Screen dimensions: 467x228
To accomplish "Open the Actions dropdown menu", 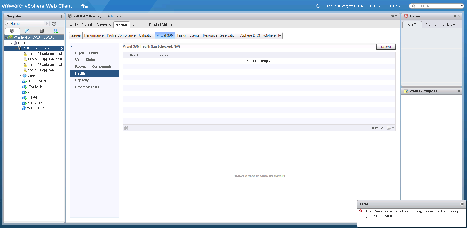I will pos(114,16).
